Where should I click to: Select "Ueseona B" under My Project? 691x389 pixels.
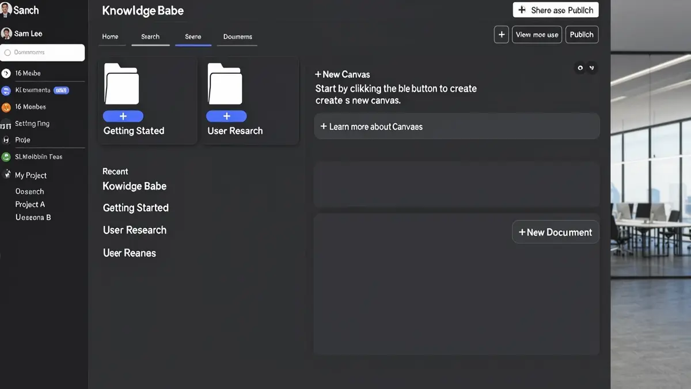pyautogui.click(x=33, y=218)
